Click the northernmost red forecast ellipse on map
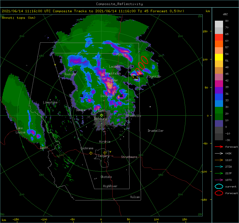Viewport: 239px width, 223px height. point(144,60)
